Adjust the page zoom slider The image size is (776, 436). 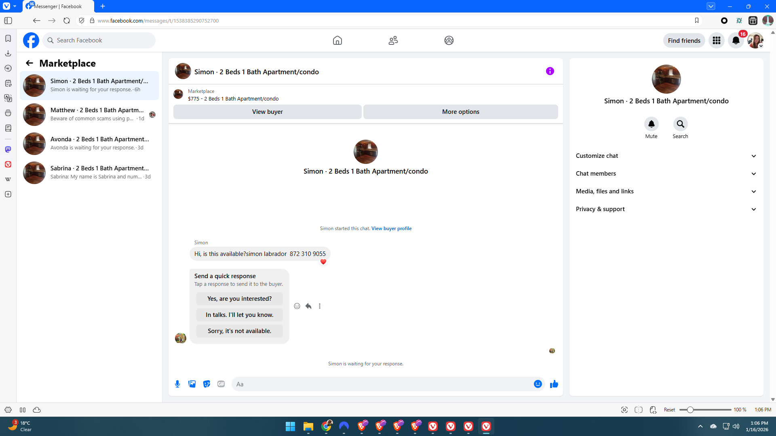(x=690, y=410)
